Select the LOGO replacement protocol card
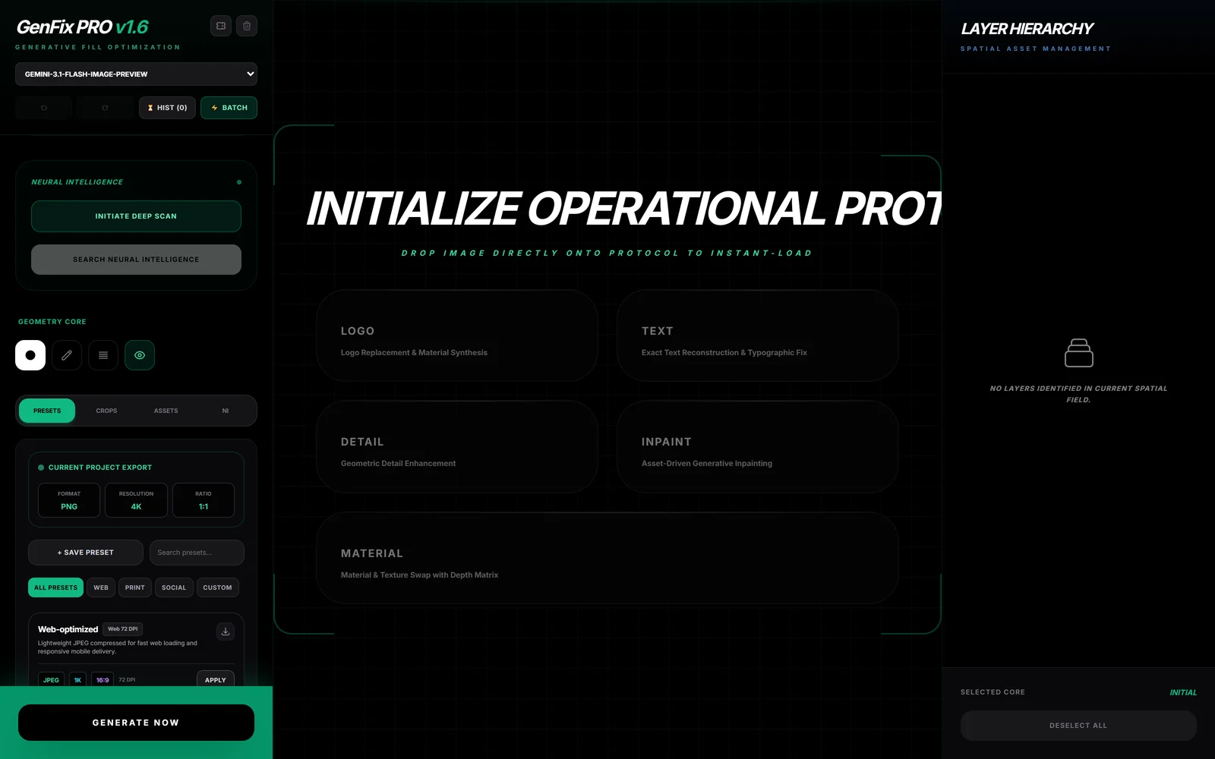 (457, 335)
